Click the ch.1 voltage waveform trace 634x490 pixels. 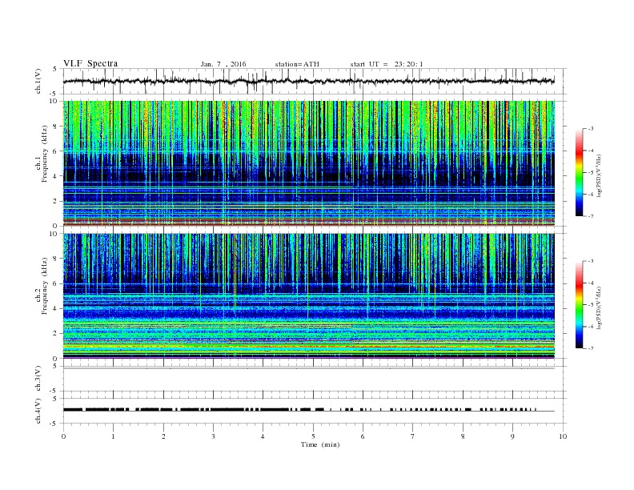308,81
